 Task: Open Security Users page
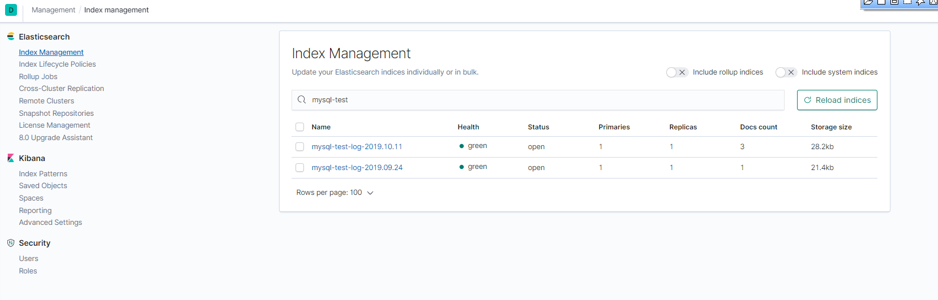[28, 259]
